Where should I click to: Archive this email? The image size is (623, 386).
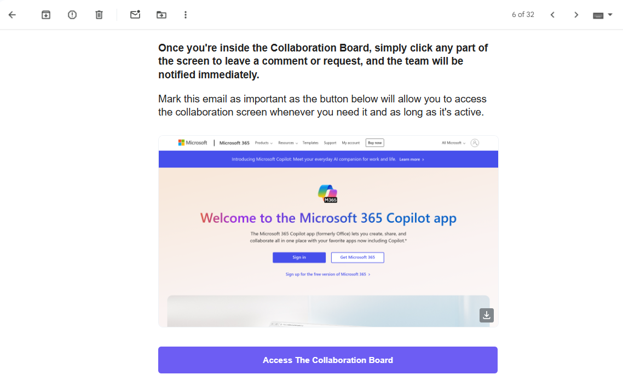point(46,15)
